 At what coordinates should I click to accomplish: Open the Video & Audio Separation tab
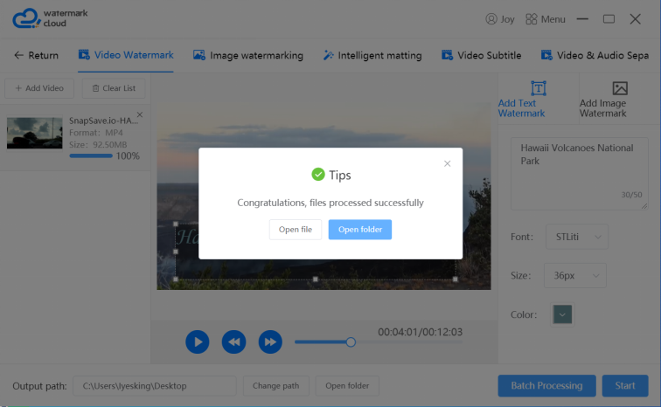click(x=595, y=55)
